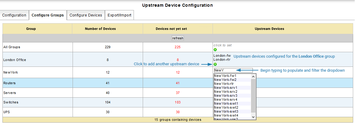Image resolution: width=355 pixels, height=126 pixels.
Task: Open the Configure Devices tab
Action: pyautogui.click(x=86, y=15)
